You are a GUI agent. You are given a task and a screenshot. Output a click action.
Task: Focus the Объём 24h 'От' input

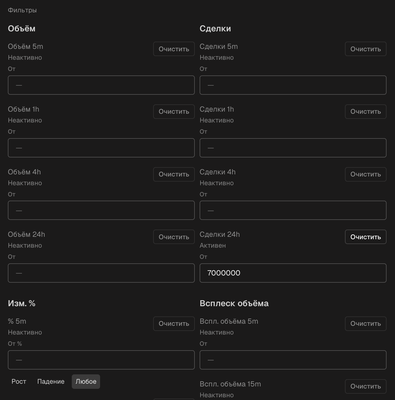click(101, 273)
